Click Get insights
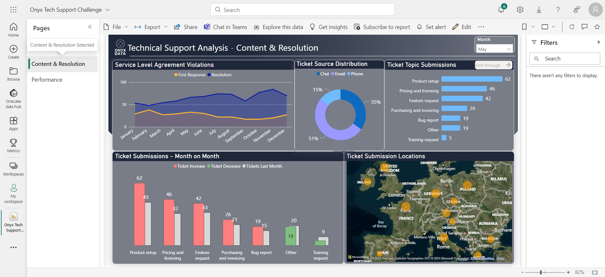The height and width of the screenshot is (277, 605). point(328,27)
